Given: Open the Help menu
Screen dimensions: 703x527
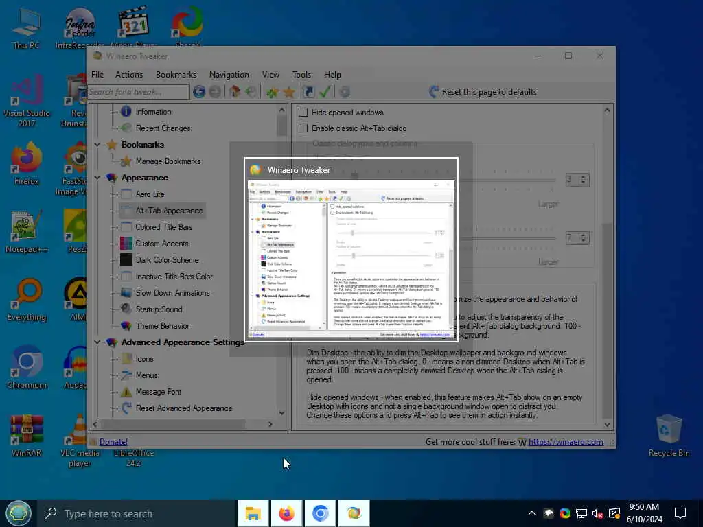Looking at the screenshot, I should [332, 75].
